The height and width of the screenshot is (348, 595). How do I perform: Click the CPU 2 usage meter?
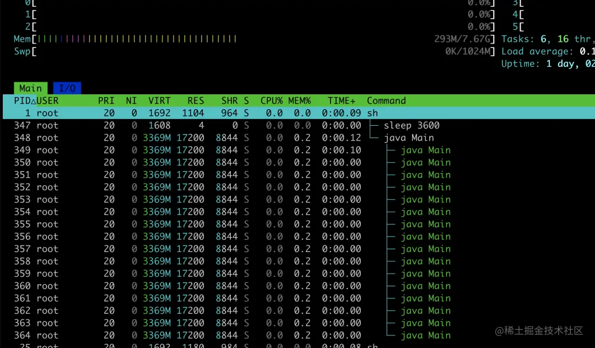pyautogui.click(x=260, y=26)
